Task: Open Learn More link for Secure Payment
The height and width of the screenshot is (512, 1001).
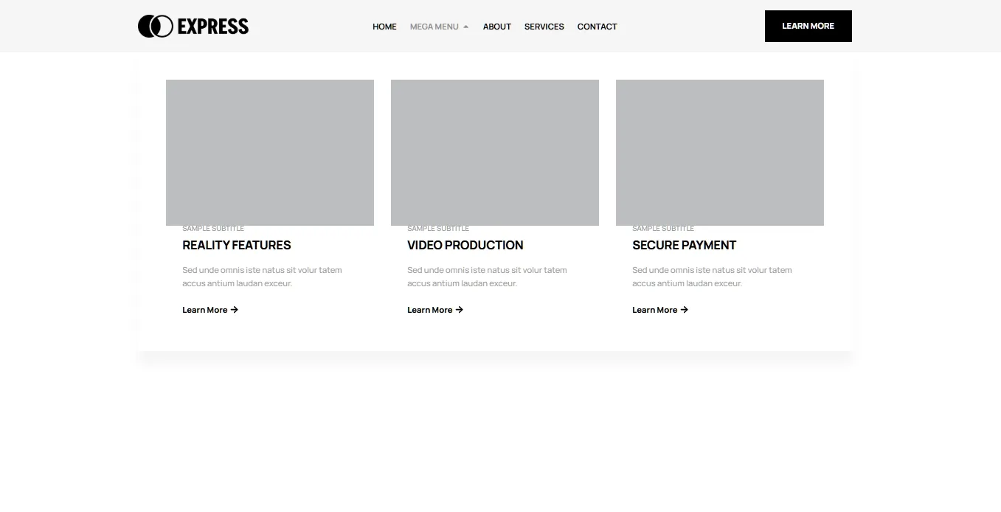Action: pos(655,310)
